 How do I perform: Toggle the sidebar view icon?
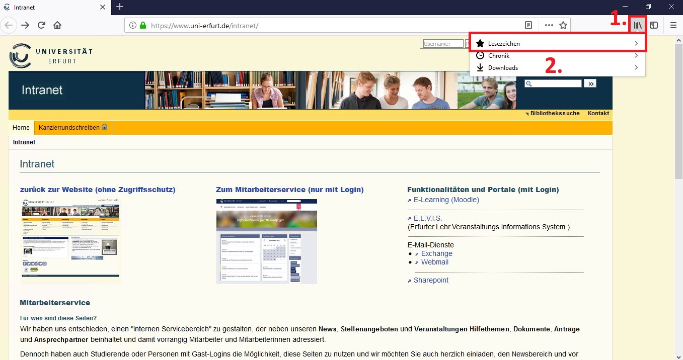point(654,25)
